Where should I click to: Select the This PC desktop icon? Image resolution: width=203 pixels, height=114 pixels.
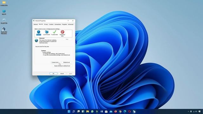point(4,12)
